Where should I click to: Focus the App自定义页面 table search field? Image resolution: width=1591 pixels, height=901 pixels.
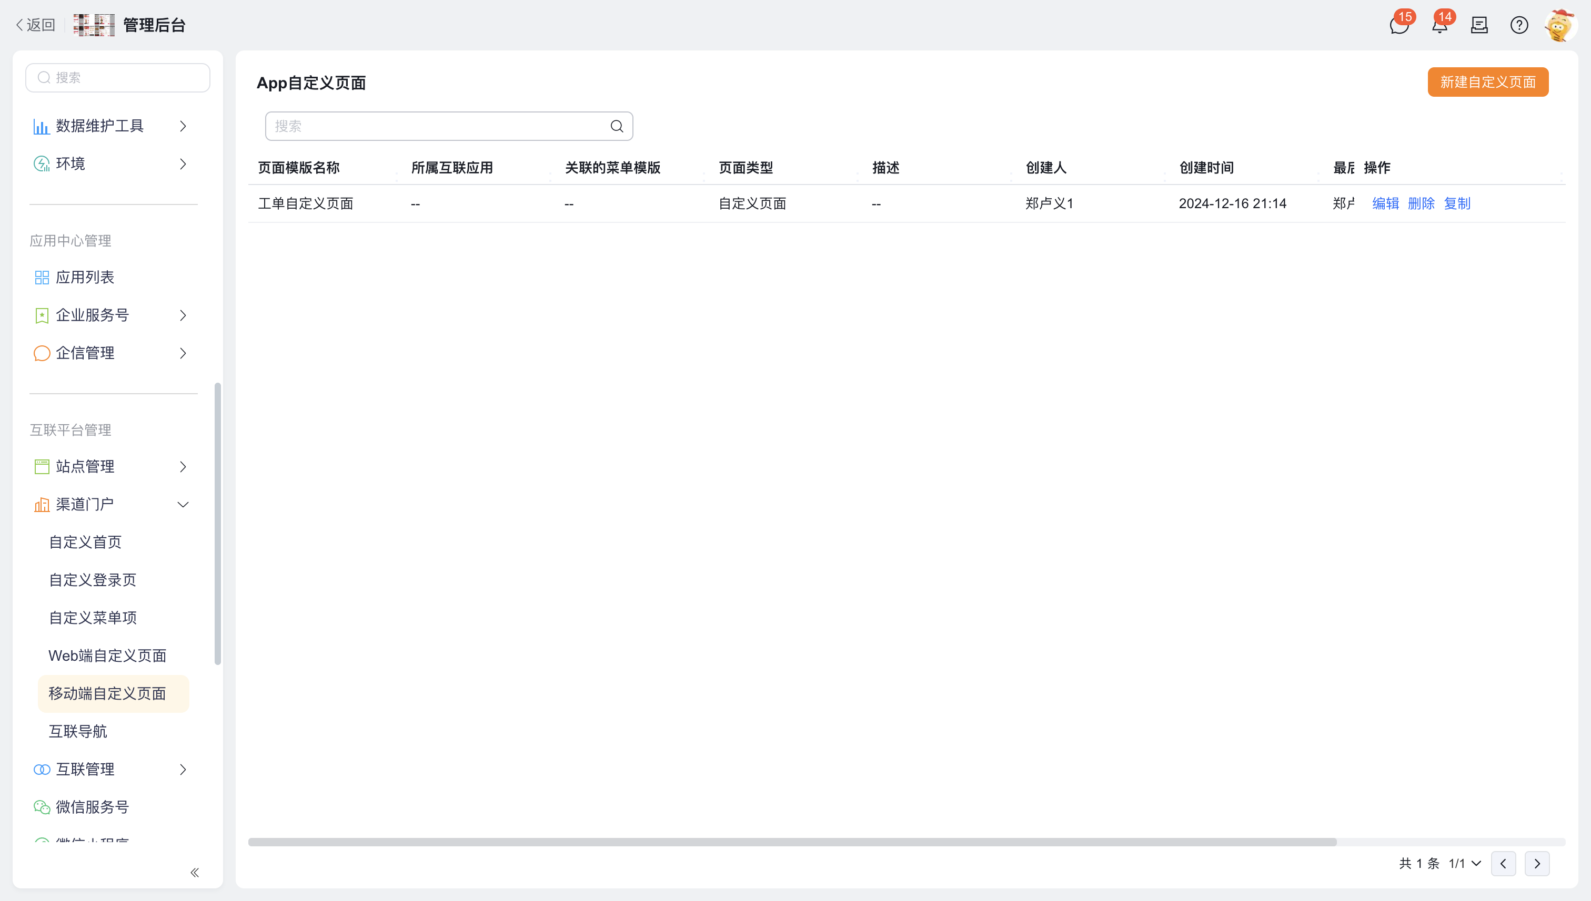point(449,126)
